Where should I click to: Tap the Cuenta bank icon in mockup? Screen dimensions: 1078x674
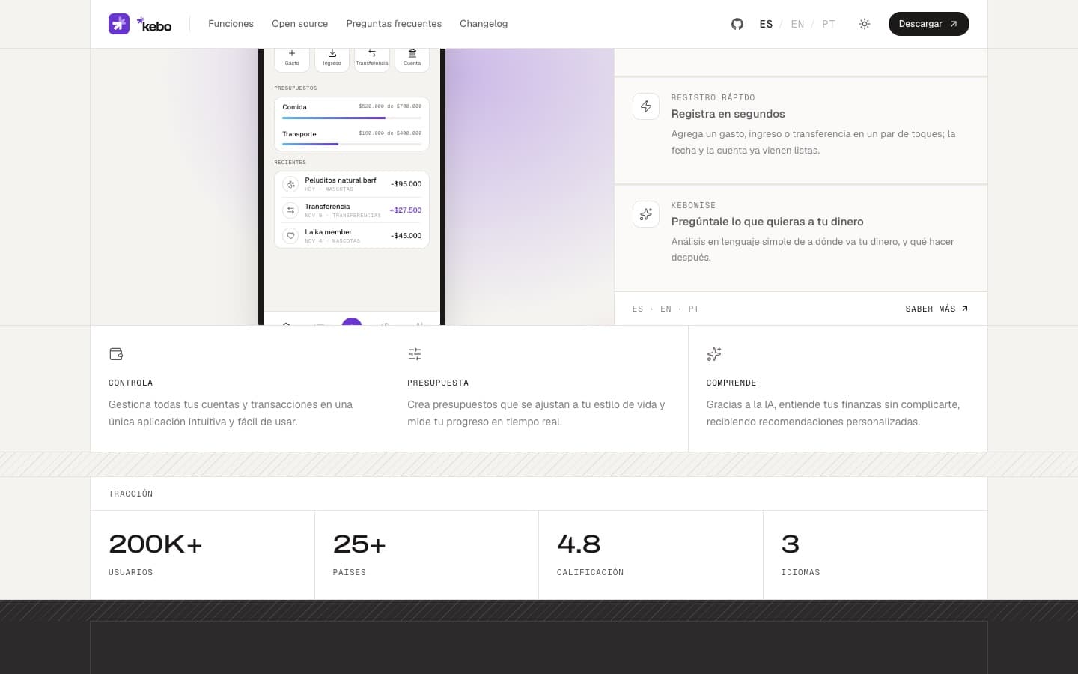(x=412, y=58)
